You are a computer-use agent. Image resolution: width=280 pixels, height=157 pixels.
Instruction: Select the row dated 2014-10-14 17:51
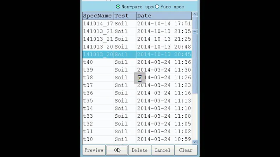137,24
